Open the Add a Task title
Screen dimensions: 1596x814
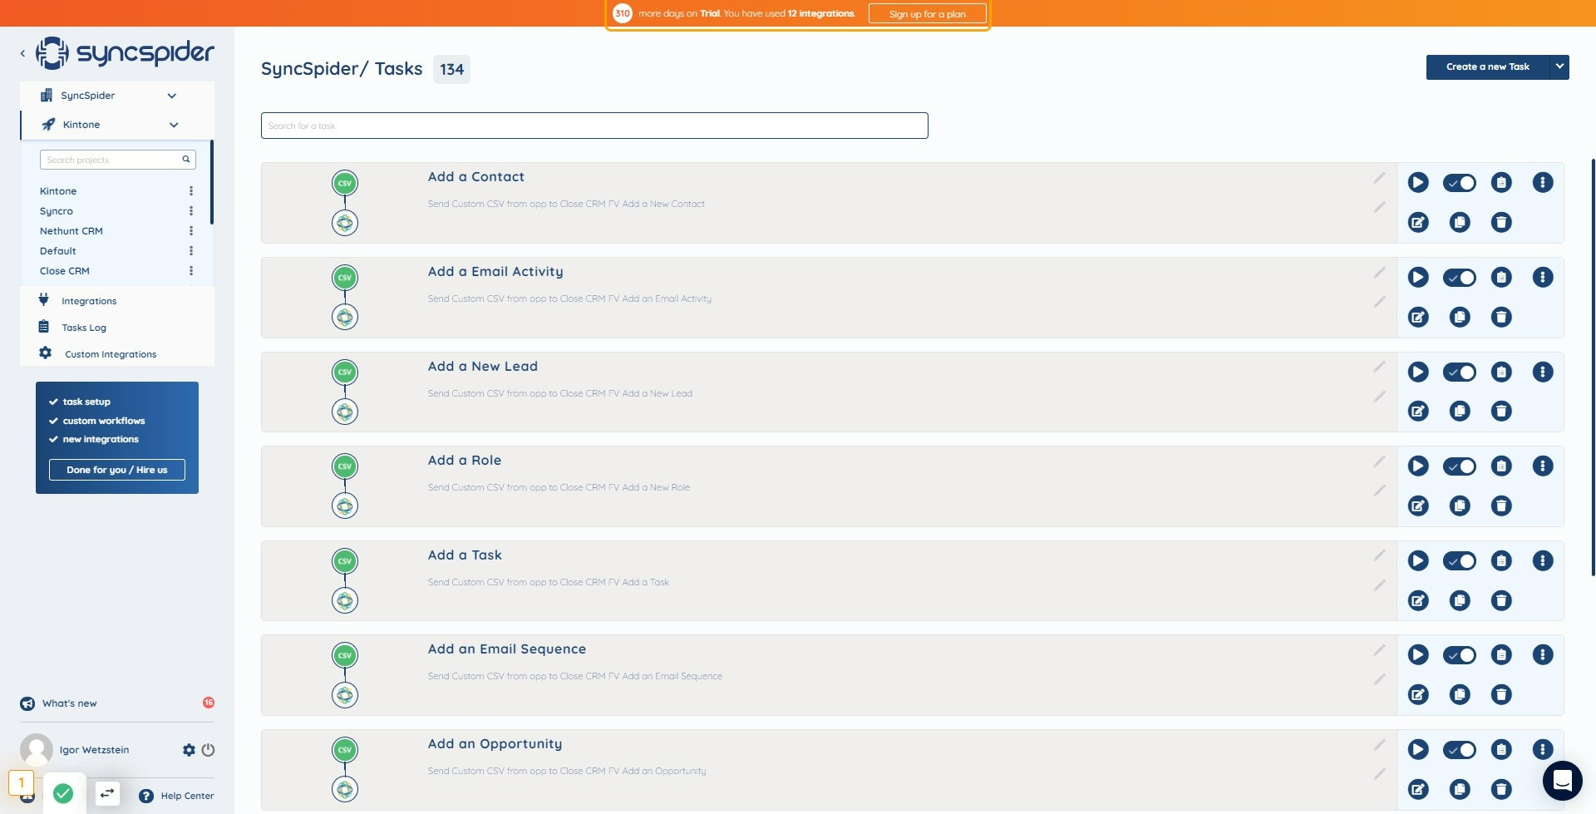[465, 555]
